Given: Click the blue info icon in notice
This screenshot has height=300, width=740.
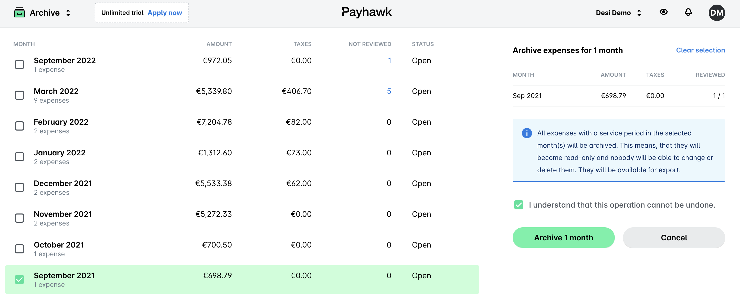Looking at the screenshot, I should [526, 133].
